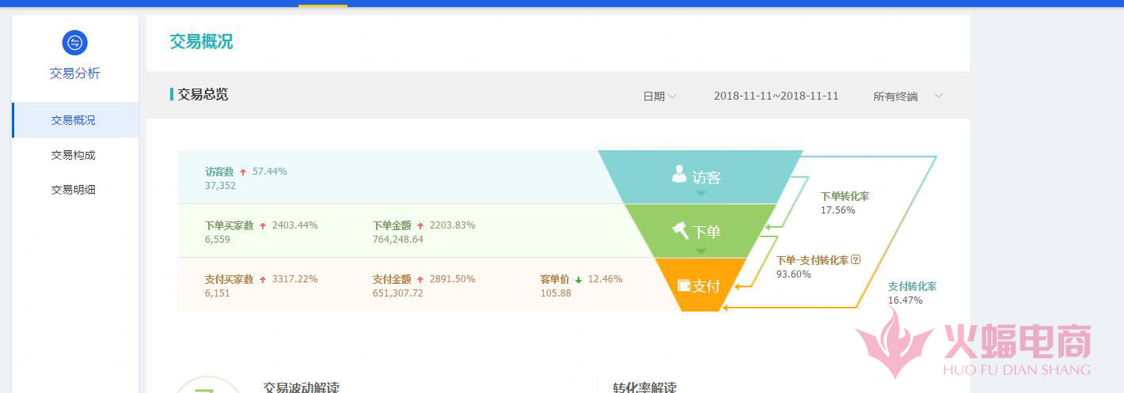Click the red up arrow beside 访客数

243,172
